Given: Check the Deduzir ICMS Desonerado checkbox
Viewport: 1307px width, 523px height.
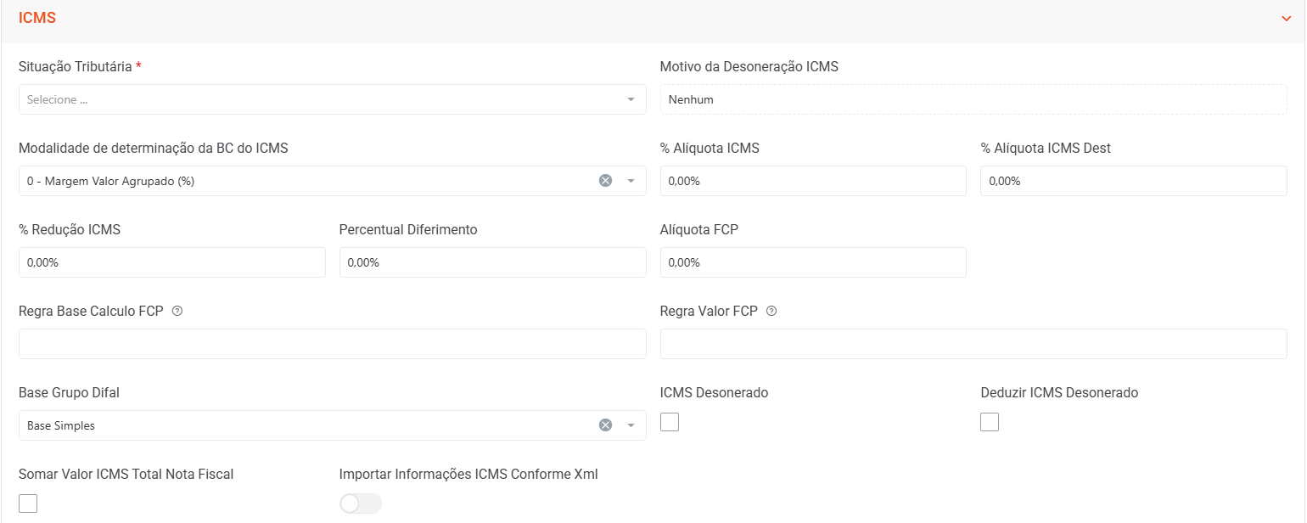Looking at the screenshot, I should pos(990,422).
